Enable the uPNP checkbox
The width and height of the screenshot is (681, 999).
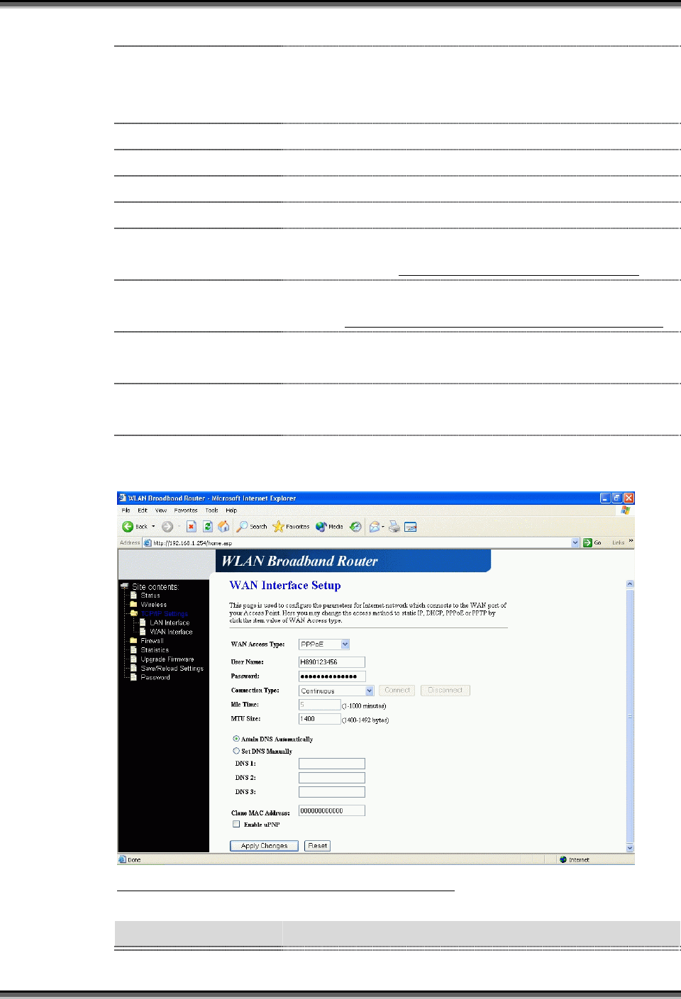click(236, 825)
